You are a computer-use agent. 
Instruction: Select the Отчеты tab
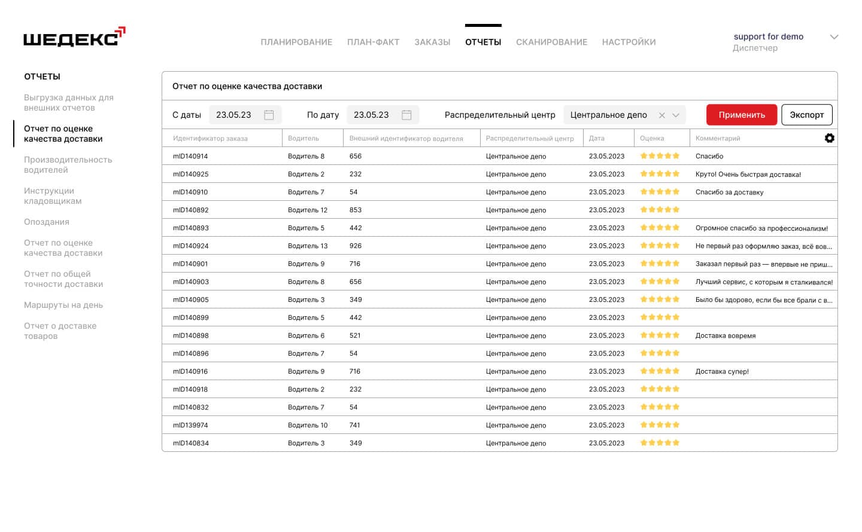pyautogui.click(x=483, y=42)
